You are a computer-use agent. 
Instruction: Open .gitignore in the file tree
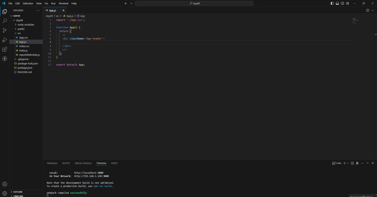click(x=26, y=59)
